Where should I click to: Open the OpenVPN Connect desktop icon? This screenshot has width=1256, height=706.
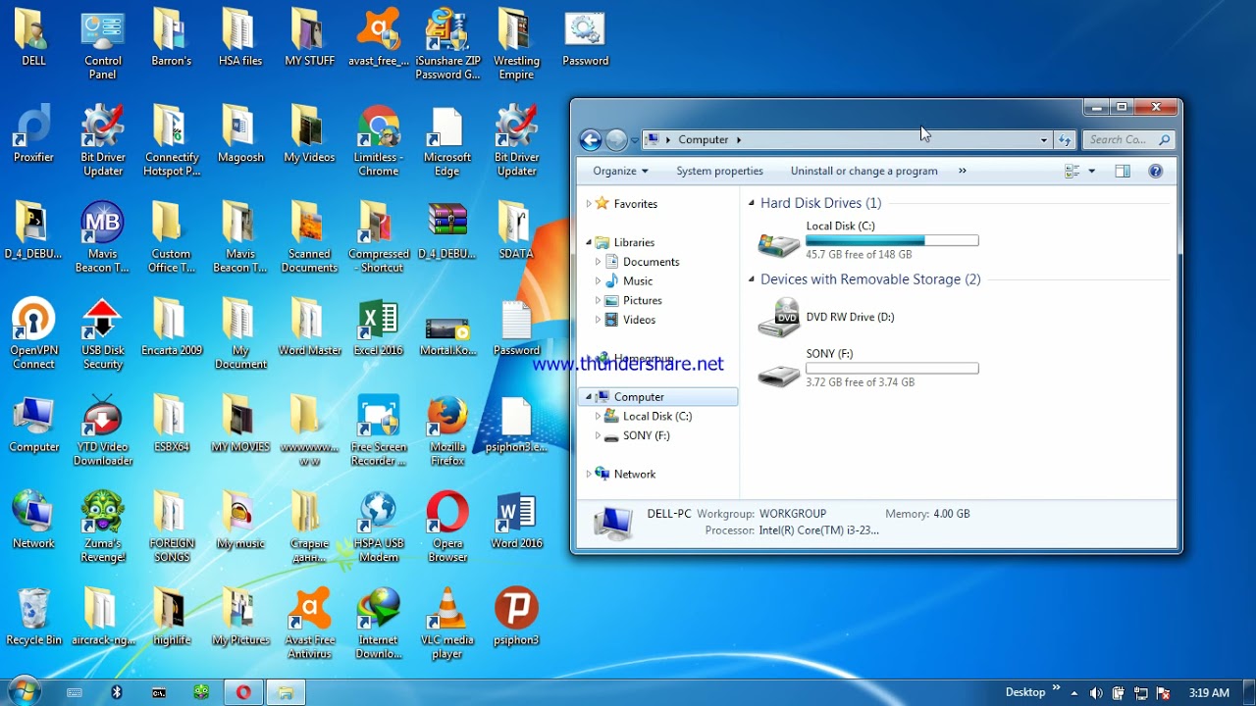pos(33,334)
